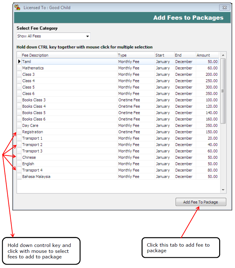235x268 pixels.
Task: Close the Add Fees to Packages window
Action: click(224, 7)
